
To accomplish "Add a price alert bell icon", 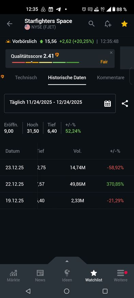I will [108, 24].
